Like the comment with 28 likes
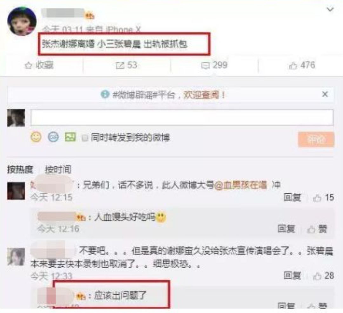 click(x=324, y=276)
